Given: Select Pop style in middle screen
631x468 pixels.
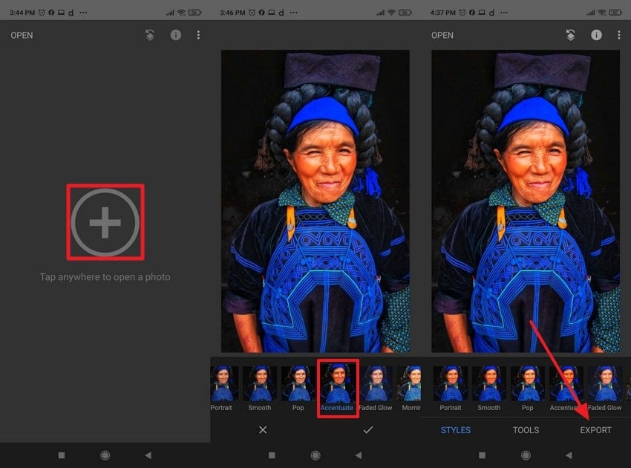Looking at the screenshot, I should [x=298, y=388].
